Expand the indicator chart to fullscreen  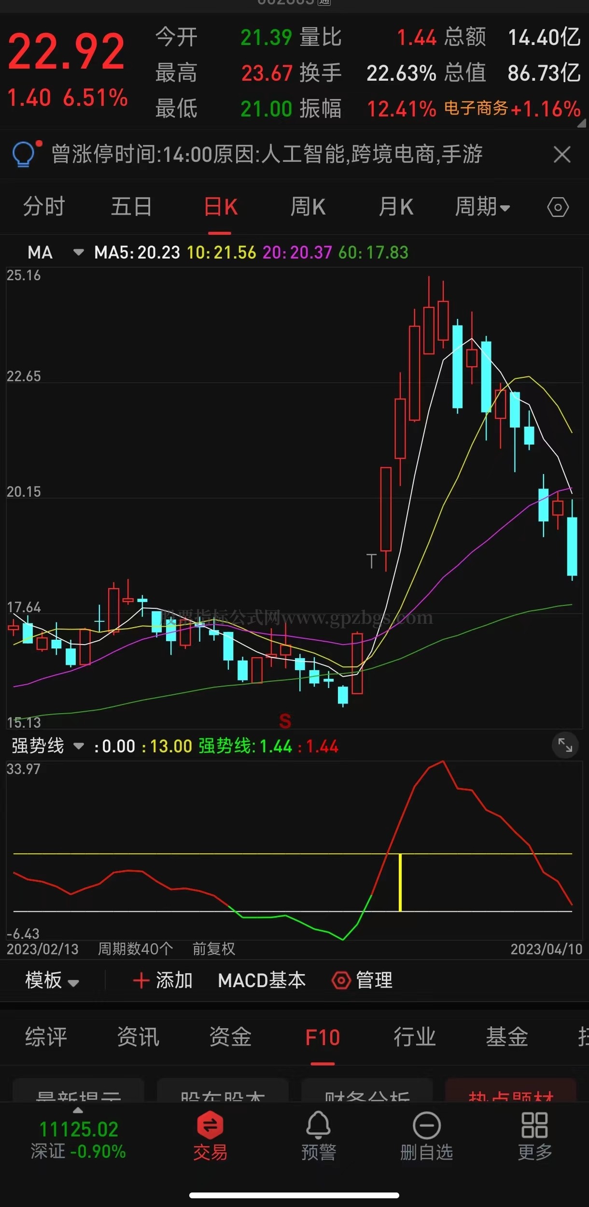(x=565, y=745)
